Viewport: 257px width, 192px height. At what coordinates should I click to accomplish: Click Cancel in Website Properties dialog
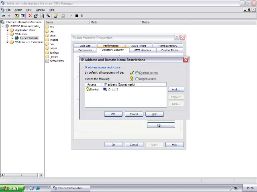[134, 145]
